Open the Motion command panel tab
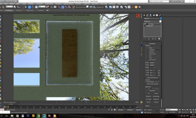Screen dimensions: 196x118 [154, 15]
